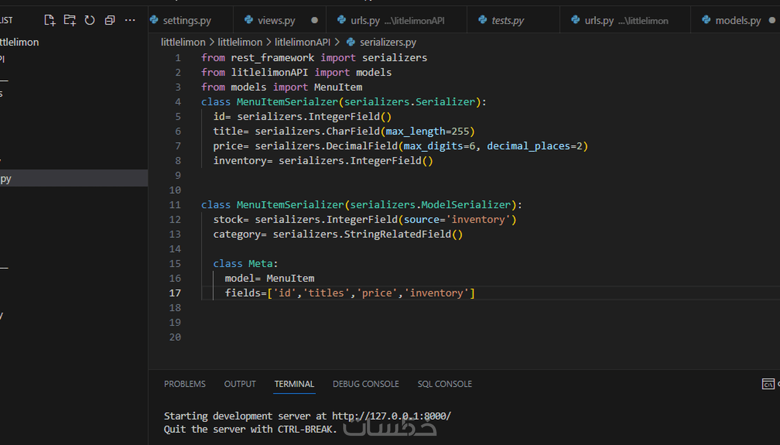Open serializers.py breadcrumb symbol list
Viewport: 780px width, 445px height.
(x=388, y=42)
